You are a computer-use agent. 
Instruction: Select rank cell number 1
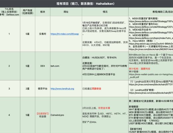(10, 34)
